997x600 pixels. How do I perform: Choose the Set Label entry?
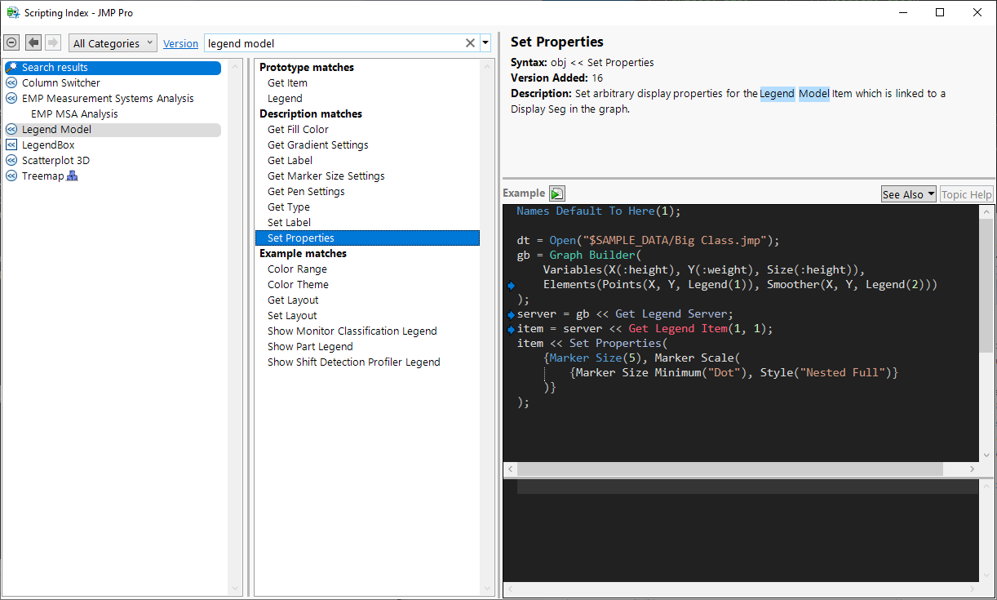click(x=289, y=222)
